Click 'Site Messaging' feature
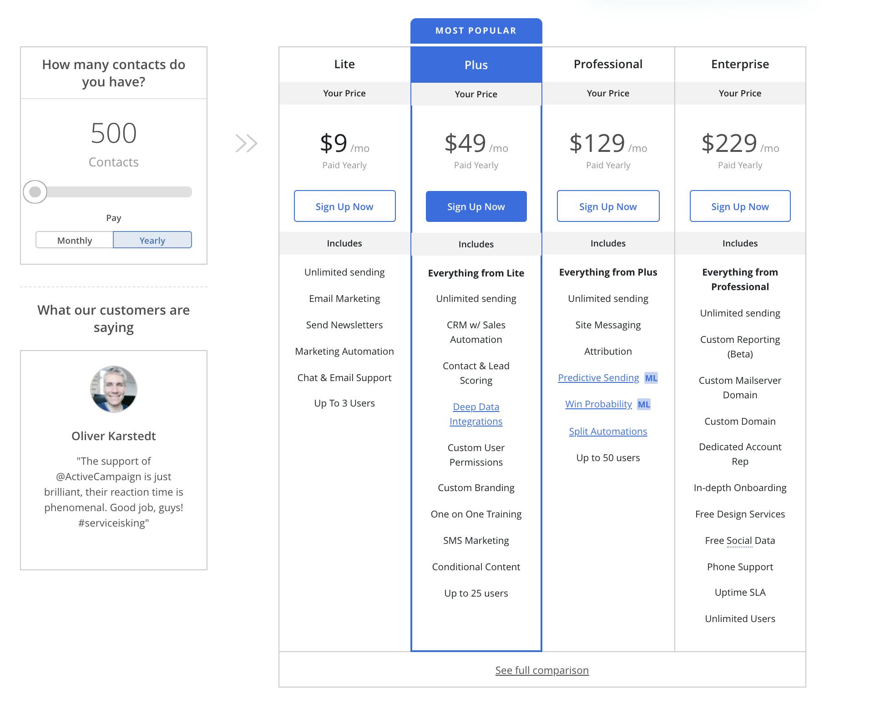This screenshot has width=890, height=703. pyautogui.click(x=608, y=325)
